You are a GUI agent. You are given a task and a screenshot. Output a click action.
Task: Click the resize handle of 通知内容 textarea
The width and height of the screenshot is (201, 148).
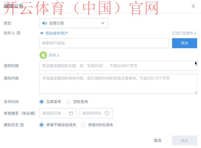point(196,93)
